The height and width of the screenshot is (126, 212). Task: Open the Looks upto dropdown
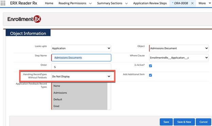click(x=81, y=48)
